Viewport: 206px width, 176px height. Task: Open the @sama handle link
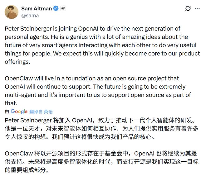click(x=30, y=15)
